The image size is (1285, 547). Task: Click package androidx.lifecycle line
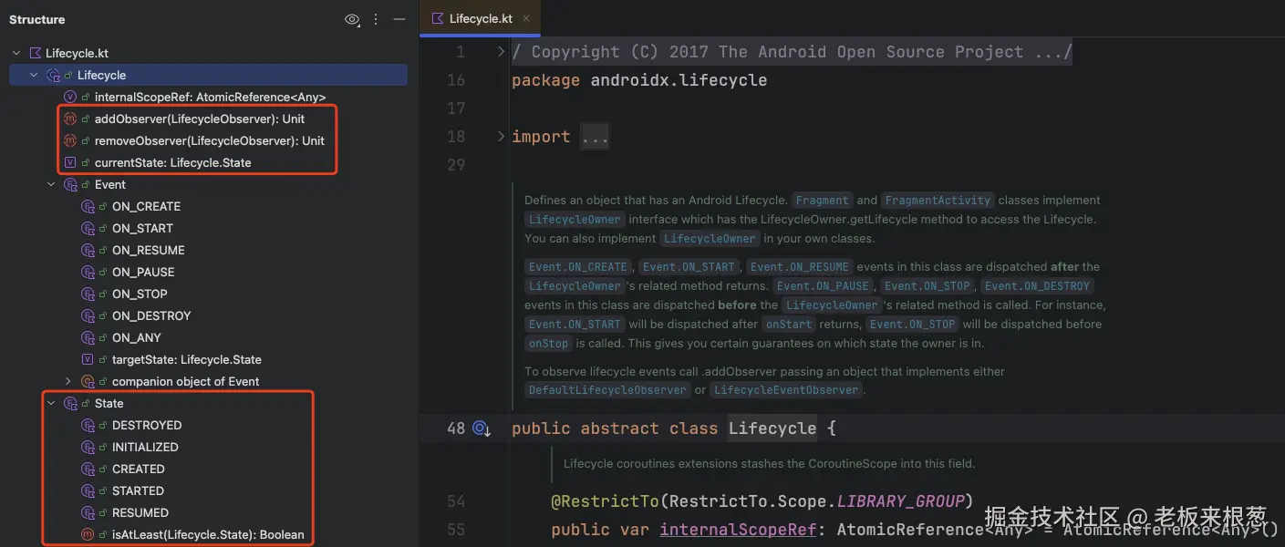(x=639, y=80)
